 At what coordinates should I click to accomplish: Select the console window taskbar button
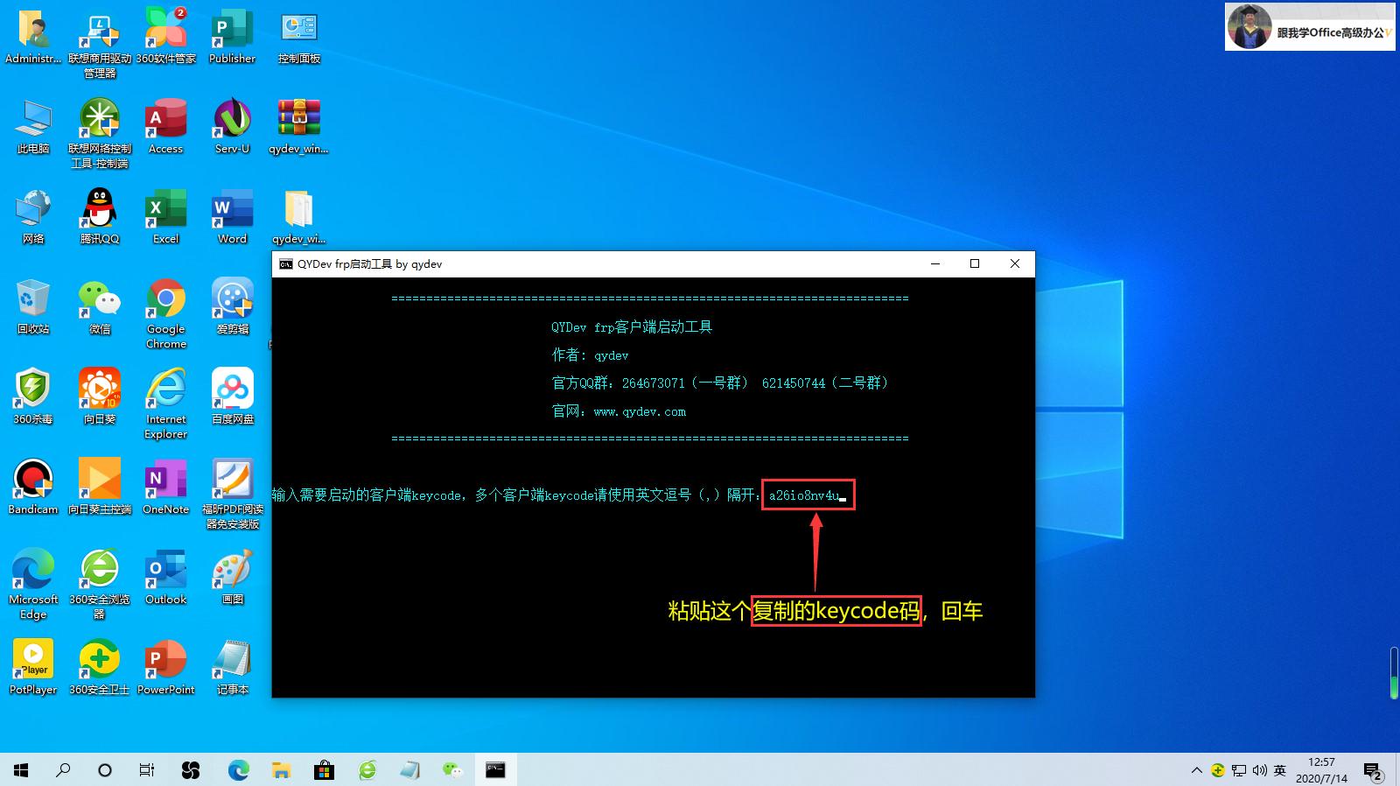click(495, 770)
